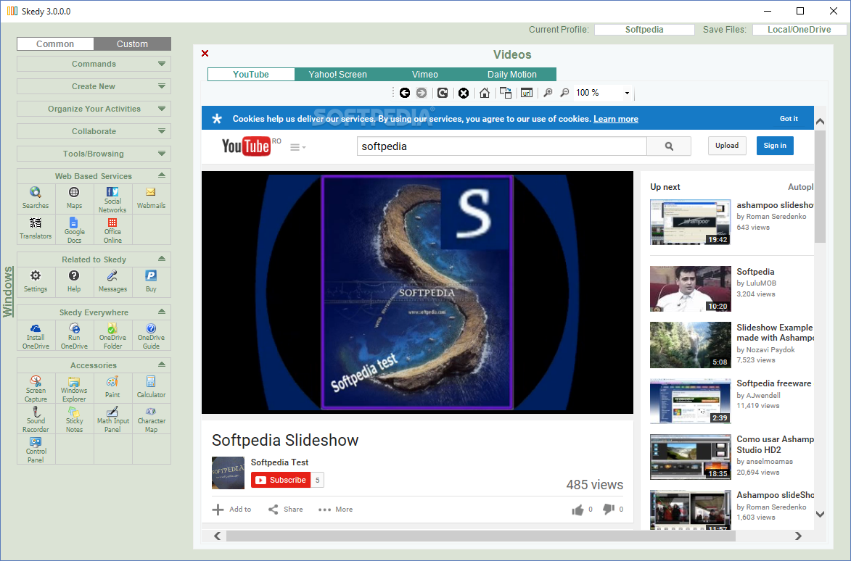
Task: Click the YouTube Upload button
Action: (727, 145)
